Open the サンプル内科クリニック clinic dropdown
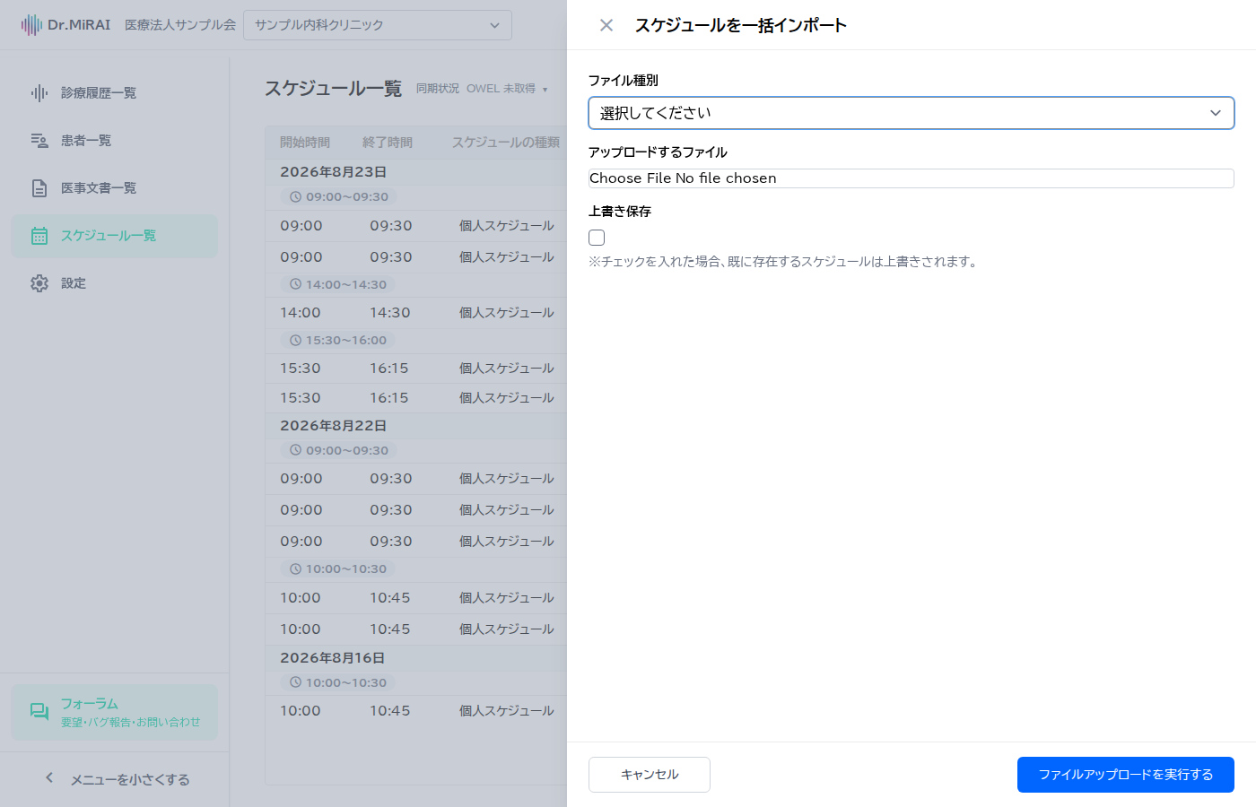This screenshot has width=1256, height=807. [378, 25]
